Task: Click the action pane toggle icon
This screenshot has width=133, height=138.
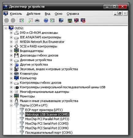Action: [52, 21]
